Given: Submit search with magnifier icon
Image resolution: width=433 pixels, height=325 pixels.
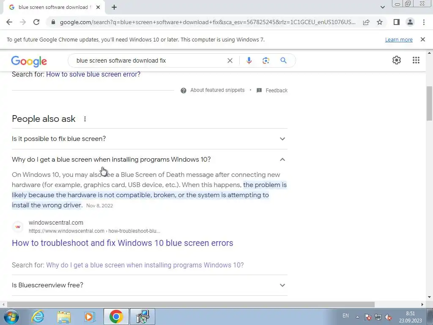Looking at the screenshot, I should pyautogui.click(x=283, y=61).
